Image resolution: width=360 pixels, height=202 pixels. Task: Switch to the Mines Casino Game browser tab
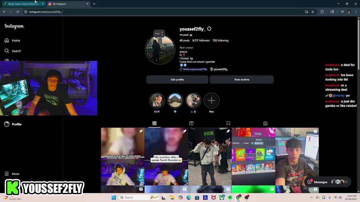pyautogui.click(x=23, y=4)
